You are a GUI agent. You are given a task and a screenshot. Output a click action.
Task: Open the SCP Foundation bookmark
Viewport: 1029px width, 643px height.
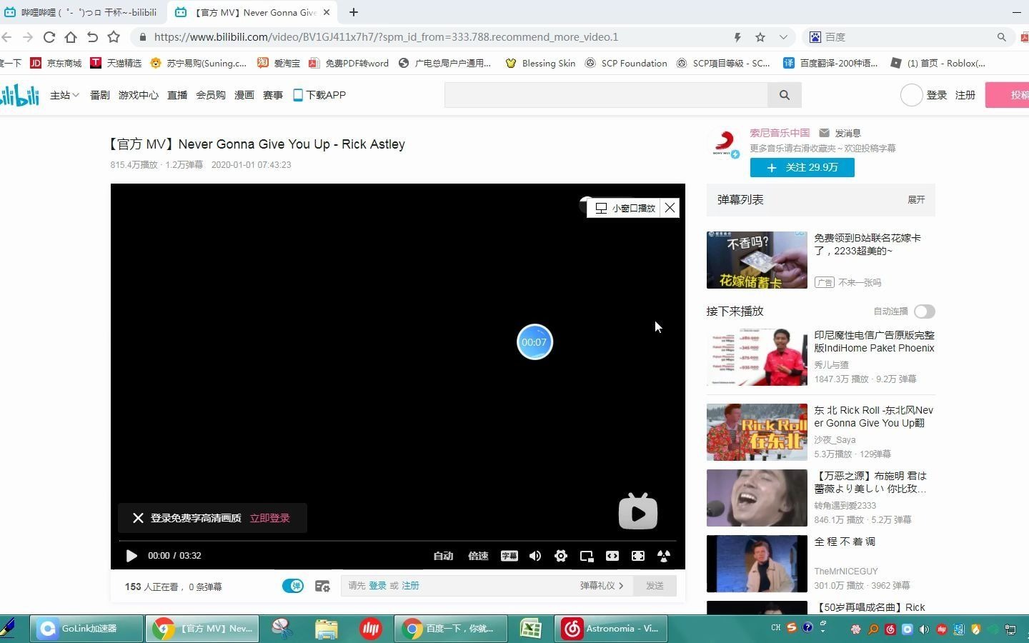tap(626, 63)
